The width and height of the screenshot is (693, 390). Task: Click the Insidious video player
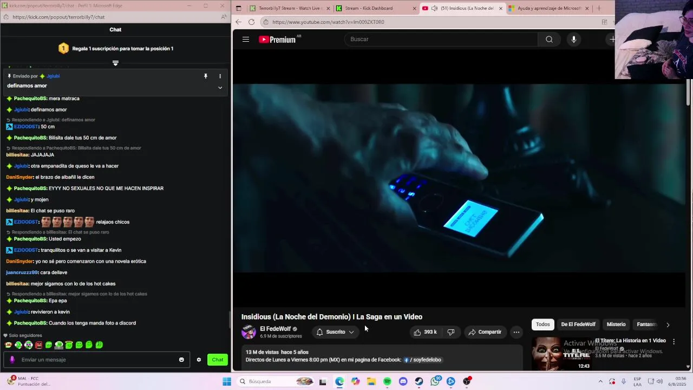pos(459,178)
